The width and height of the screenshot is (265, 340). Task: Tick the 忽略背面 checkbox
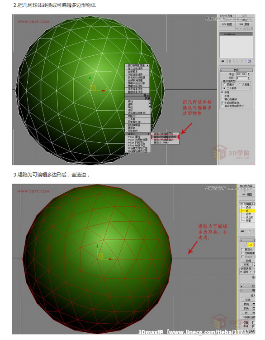[242, 253]
